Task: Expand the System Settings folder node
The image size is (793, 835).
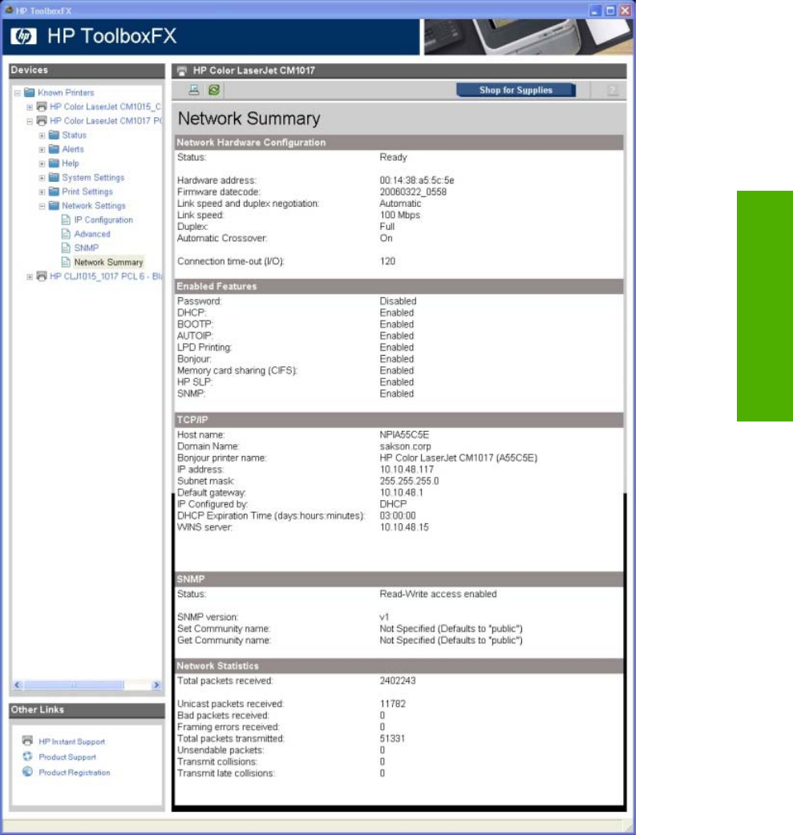Action: [42, 178]
